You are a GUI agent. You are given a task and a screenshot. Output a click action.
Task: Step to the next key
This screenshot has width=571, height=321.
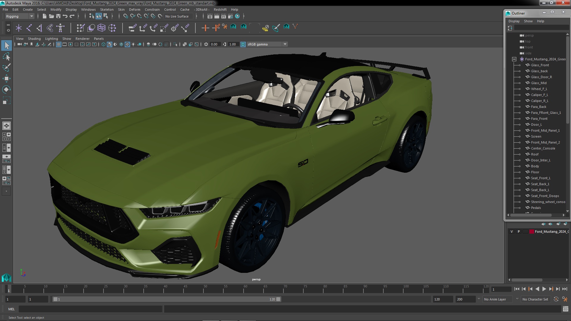coord(551,289)
